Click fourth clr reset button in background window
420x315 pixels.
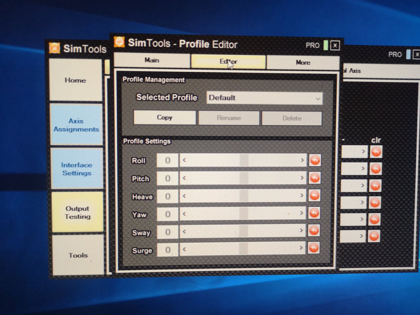click(x=375, y=203)
